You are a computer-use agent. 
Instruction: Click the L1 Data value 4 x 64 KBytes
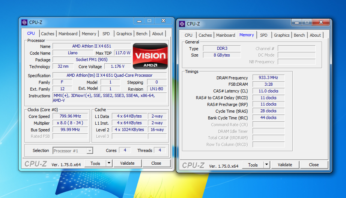coord(129,116)
